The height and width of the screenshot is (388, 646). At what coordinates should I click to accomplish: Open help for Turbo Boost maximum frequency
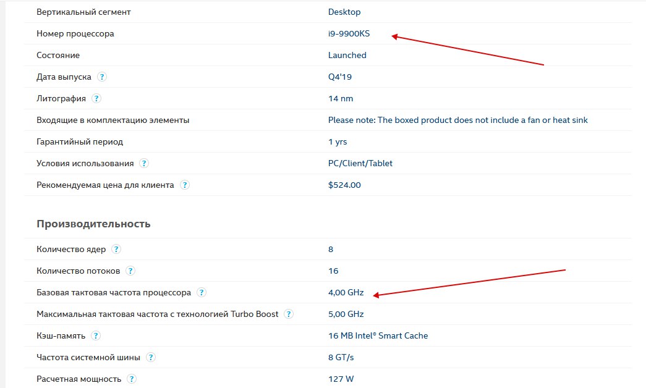(289, 314)
